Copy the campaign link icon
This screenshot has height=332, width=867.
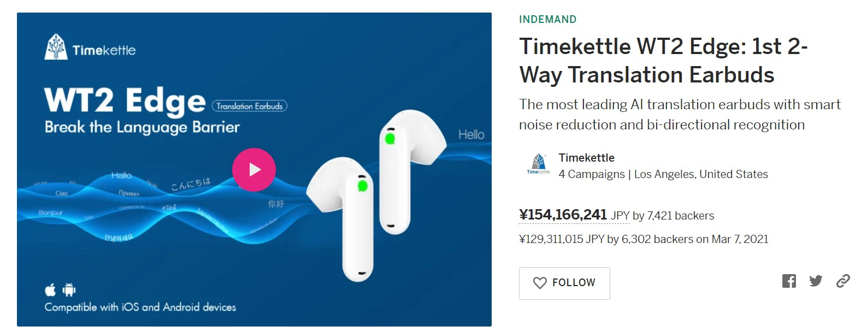[843, 281]
